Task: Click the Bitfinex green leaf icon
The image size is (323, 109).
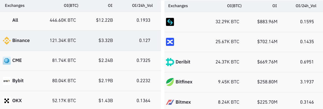Action: [170, 82]
